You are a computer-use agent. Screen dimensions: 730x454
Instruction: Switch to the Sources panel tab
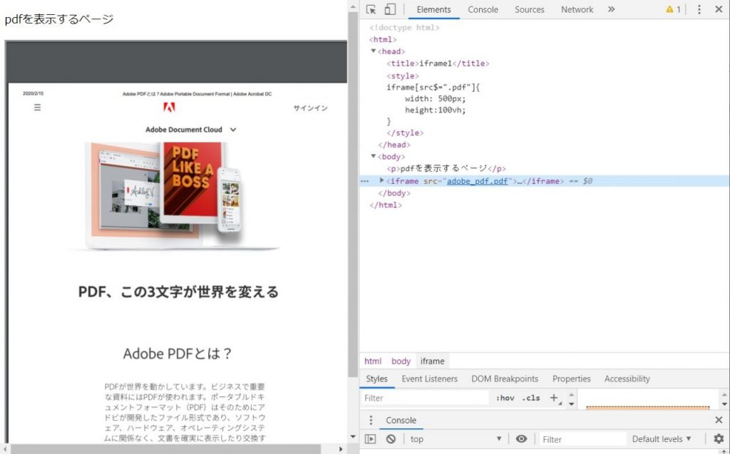point(529,9)
